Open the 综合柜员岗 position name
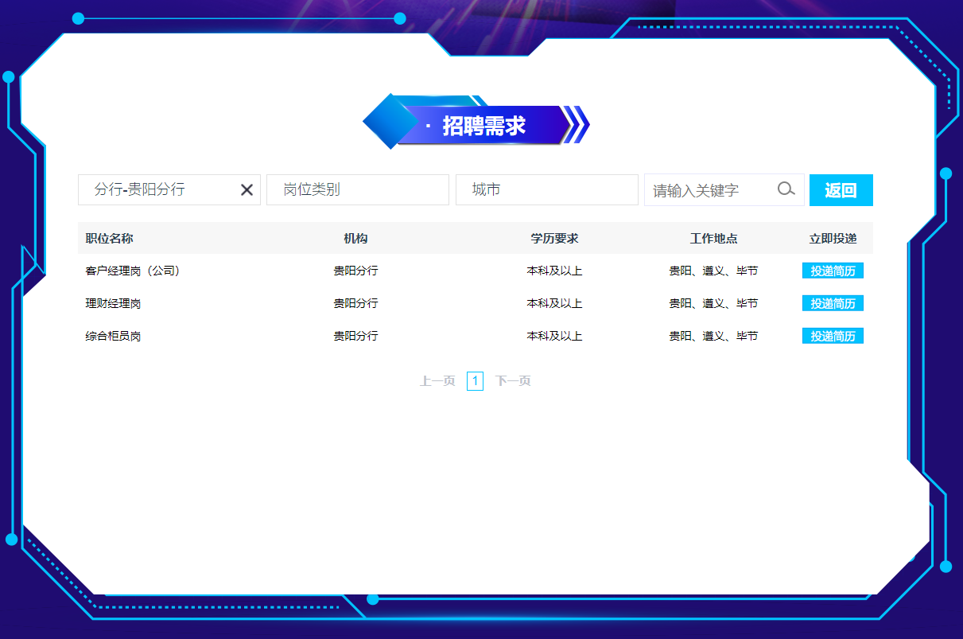This screenshot has height=639, width=963. tap(113, 336)
